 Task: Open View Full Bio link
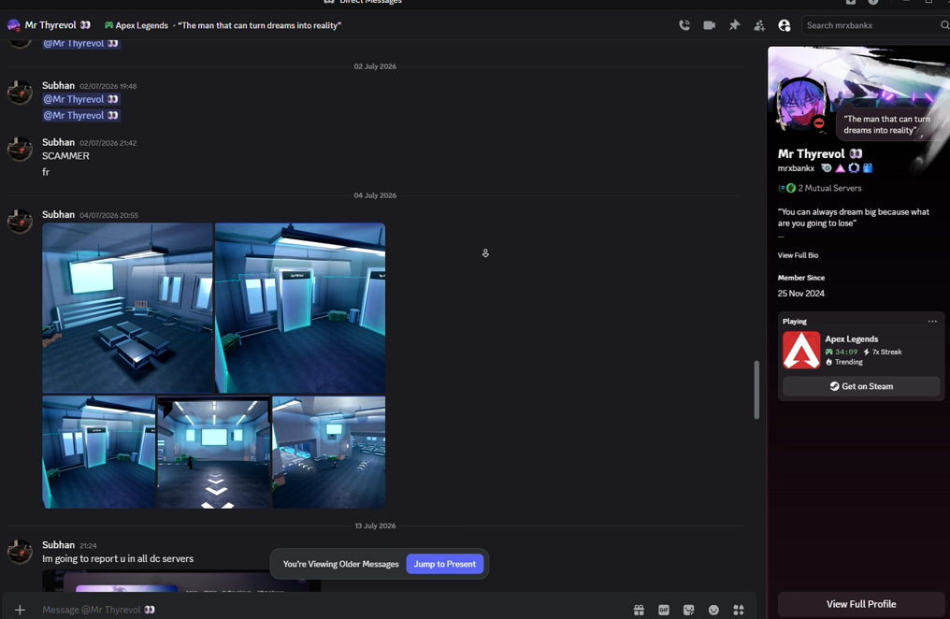tap(798, 255)
